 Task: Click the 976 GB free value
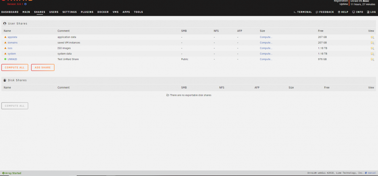pos(322,59)
